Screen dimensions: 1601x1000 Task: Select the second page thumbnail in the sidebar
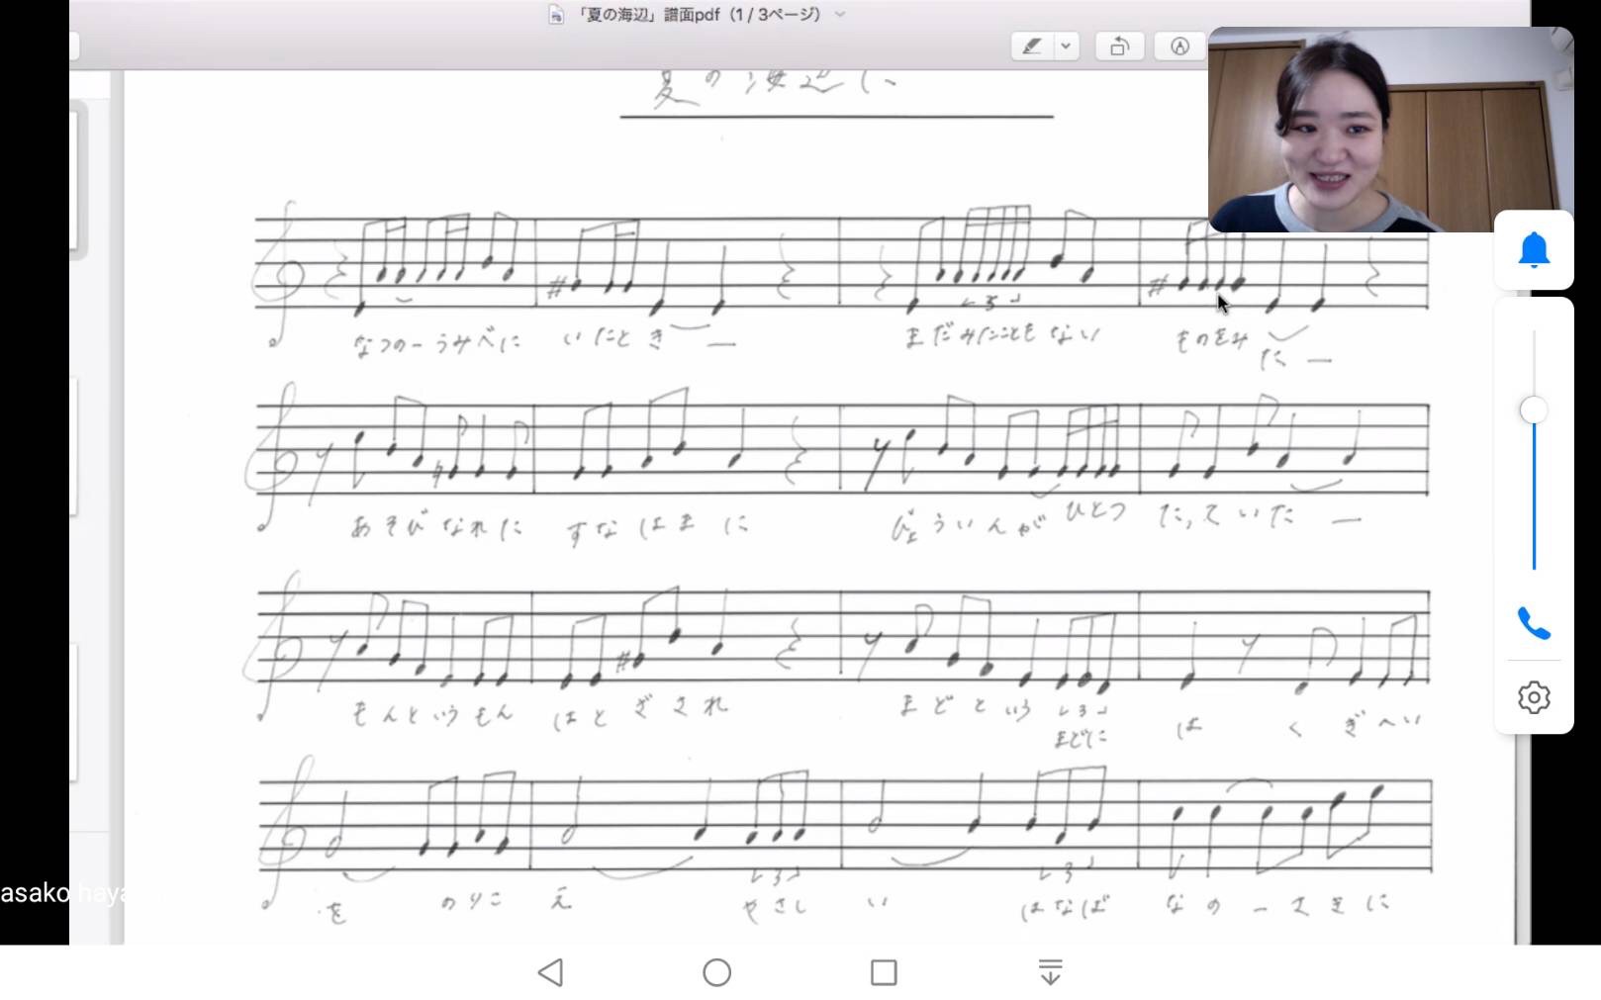pyautogui.click(x=75, y=445)
